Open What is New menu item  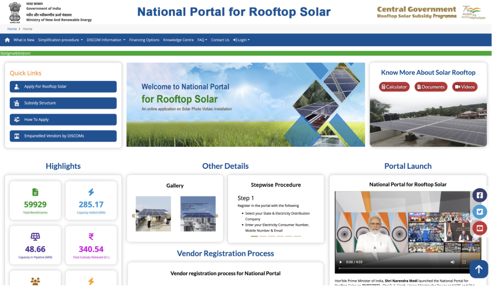point(24,40)
